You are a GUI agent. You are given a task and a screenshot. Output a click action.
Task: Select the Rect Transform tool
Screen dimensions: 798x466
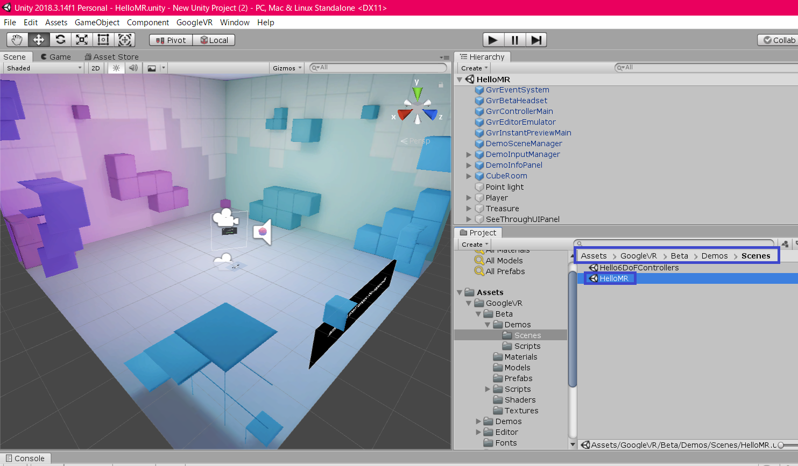point(103,40)
